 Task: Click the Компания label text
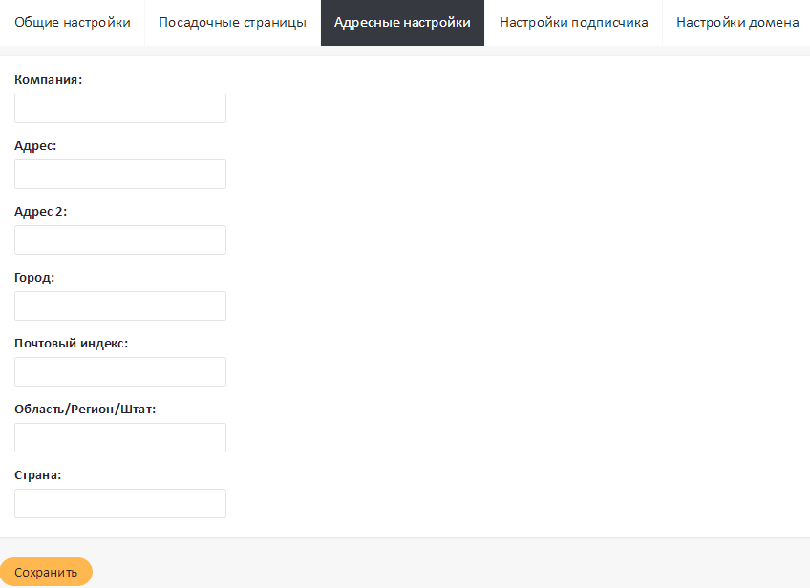point(49,80)
